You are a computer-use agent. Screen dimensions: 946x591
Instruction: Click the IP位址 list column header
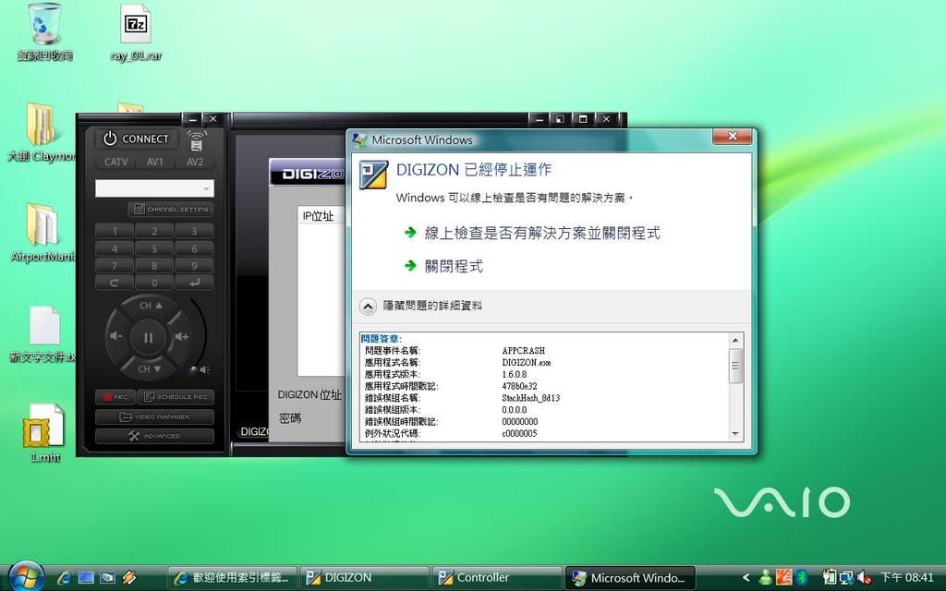pos(321,216)
